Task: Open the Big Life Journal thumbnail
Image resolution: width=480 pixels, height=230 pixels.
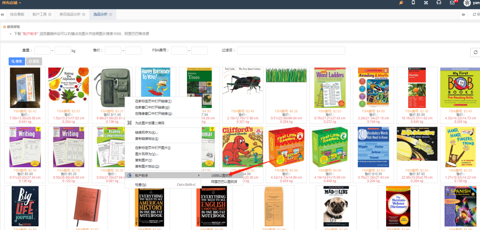Action: point(25,206)
